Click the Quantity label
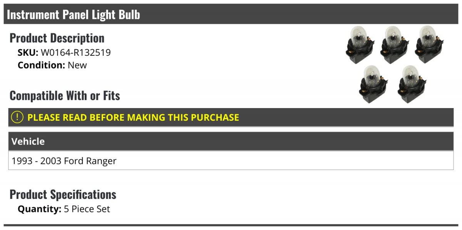This screenshot has width=462, height=230. click(40, 209)
